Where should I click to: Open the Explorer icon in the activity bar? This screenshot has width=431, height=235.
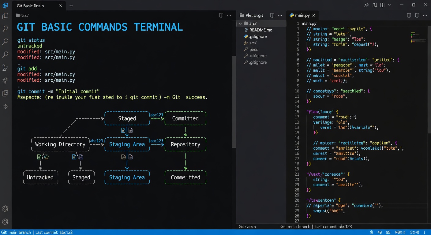(x=5, y=16)
